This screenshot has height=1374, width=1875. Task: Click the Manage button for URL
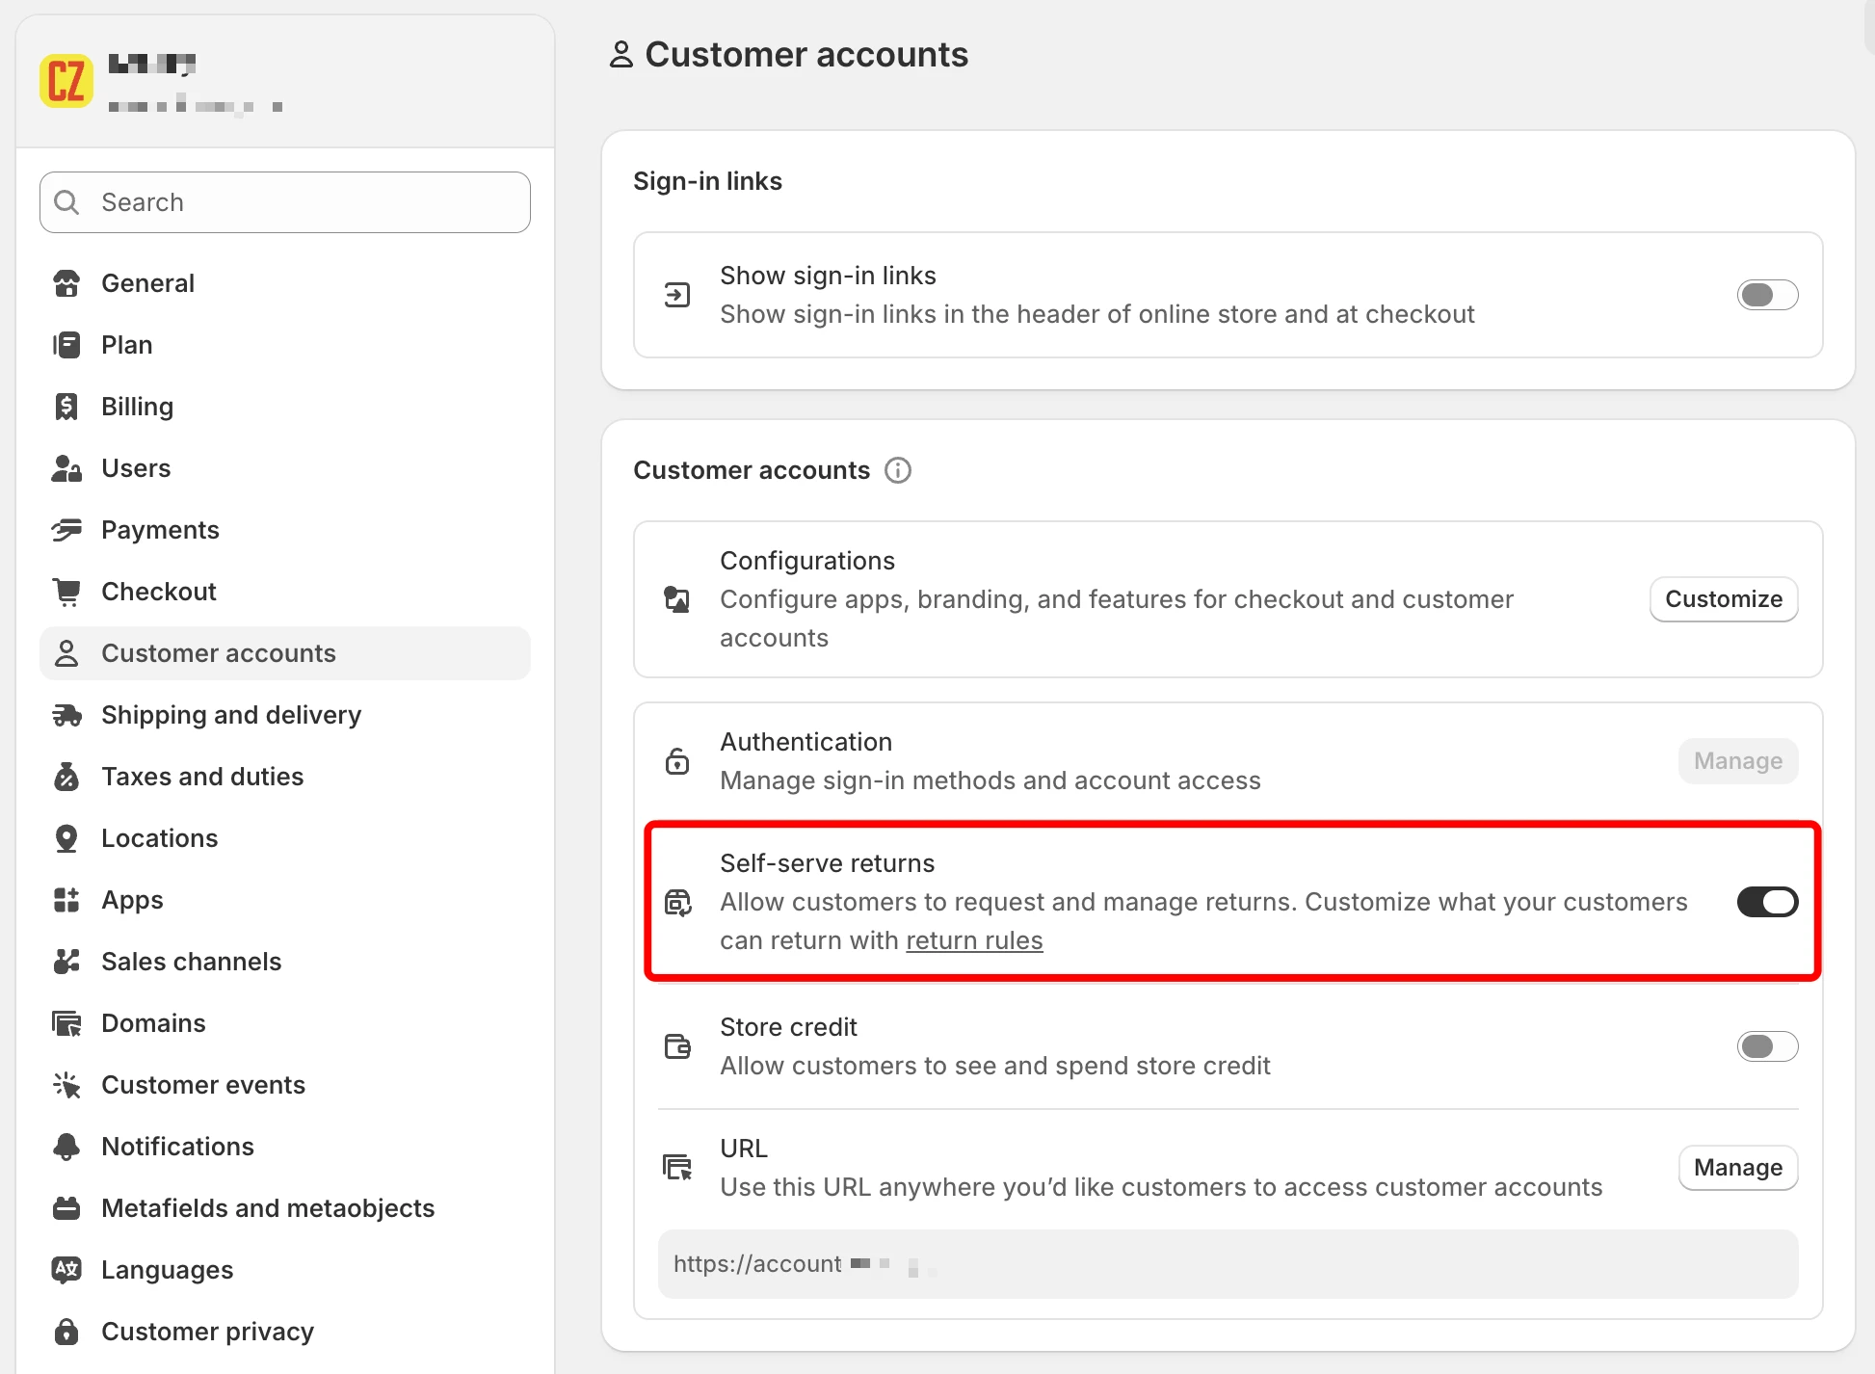1738,1168
